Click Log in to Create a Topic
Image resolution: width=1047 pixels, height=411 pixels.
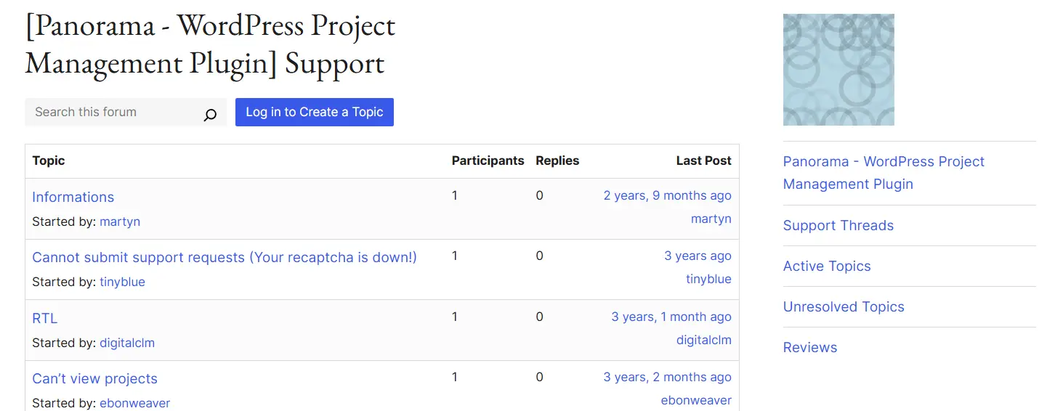(x=315, y=112)
